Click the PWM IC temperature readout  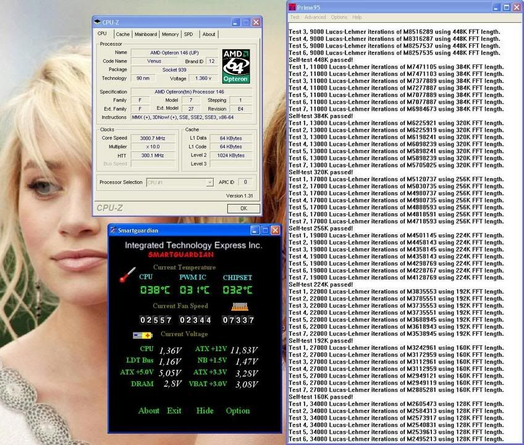pyautogui.click(x=195, y=289)
